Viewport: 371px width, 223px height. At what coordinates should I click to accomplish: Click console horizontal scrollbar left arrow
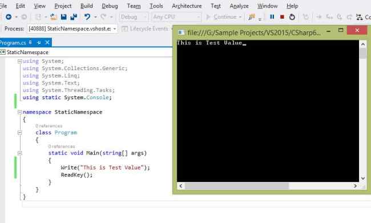(181, 186)
